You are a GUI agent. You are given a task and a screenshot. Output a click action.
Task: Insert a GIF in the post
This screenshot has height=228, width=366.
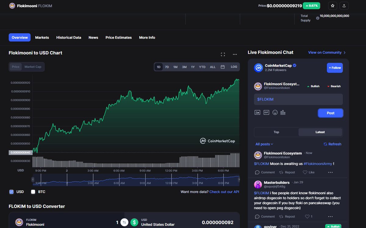[266, 112]
